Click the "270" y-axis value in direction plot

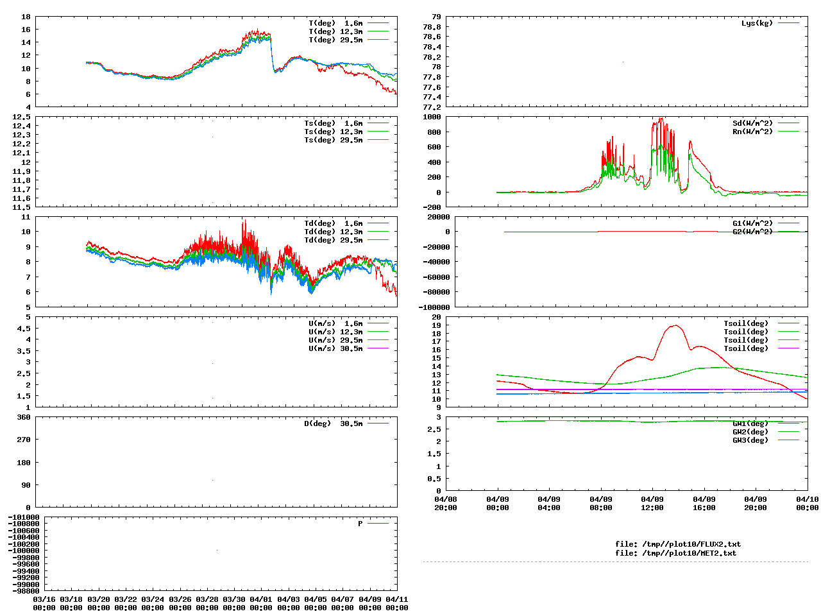(x=24, y=440)
